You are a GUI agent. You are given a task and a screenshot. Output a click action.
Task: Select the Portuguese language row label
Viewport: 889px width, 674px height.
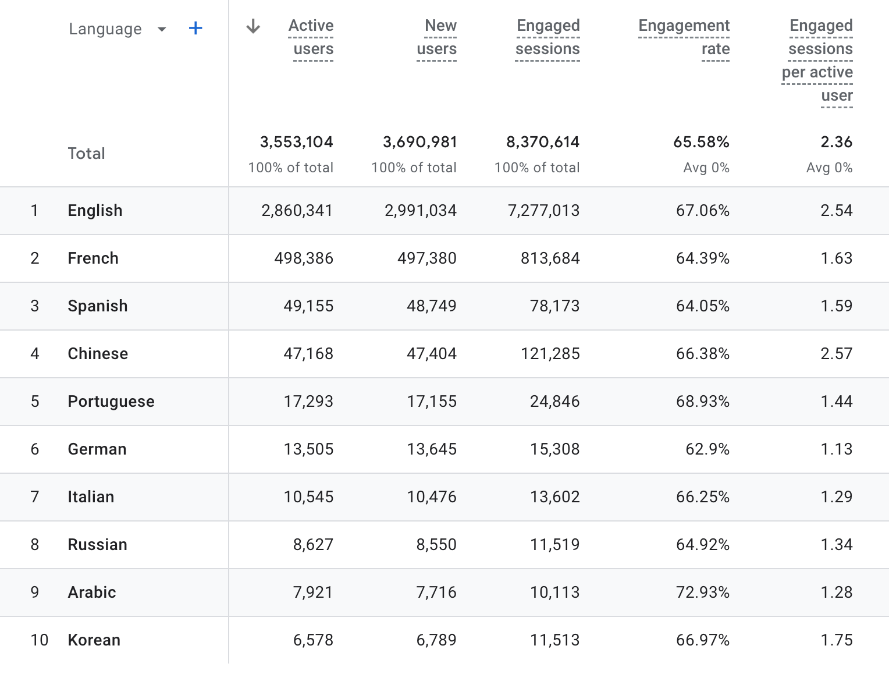(x=111, y=402)
